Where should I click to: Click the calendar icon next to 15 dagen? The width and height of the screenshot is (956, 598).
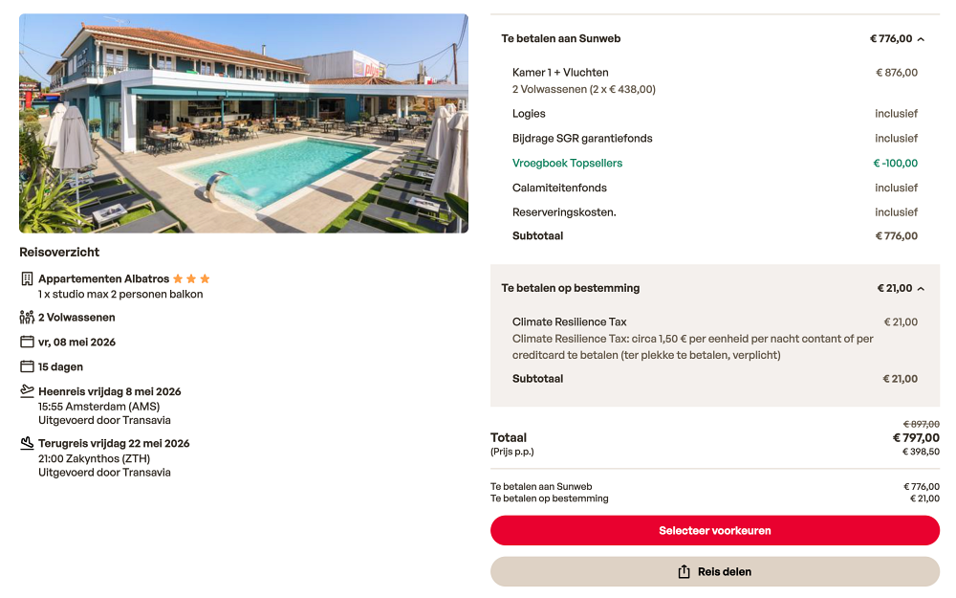[x=27, y=367]
